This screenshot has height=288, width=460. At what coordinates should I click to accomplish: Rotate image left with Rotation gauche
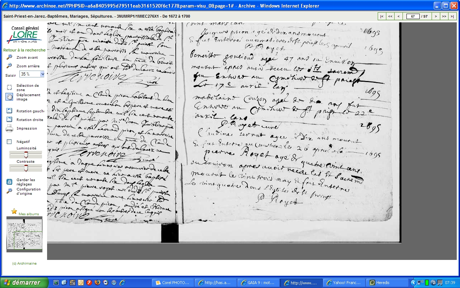point(9,111)
